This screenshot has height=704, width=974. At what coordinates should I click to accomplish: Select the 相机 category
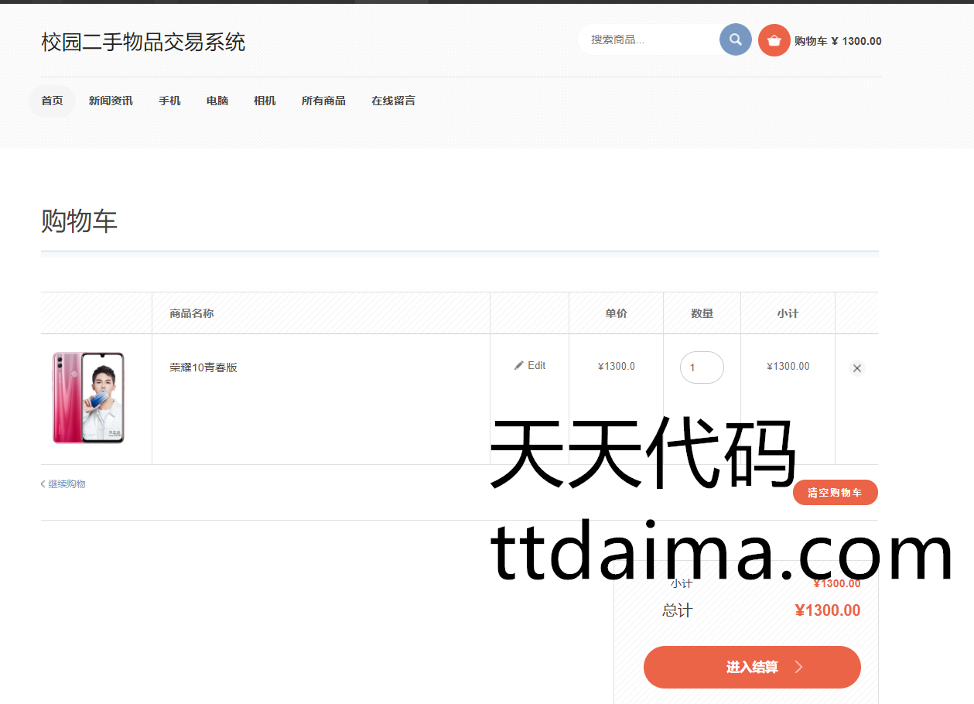pos(265,101)
